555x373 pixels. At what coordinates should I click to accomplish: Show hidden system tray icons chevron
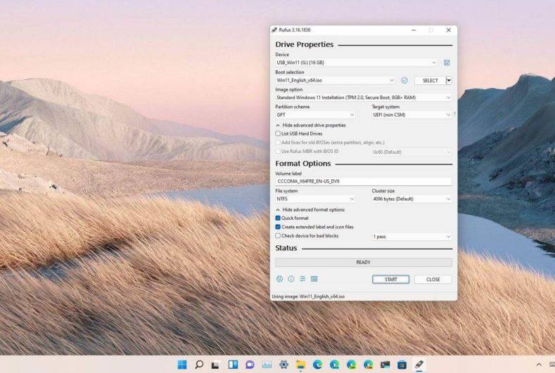539,365
